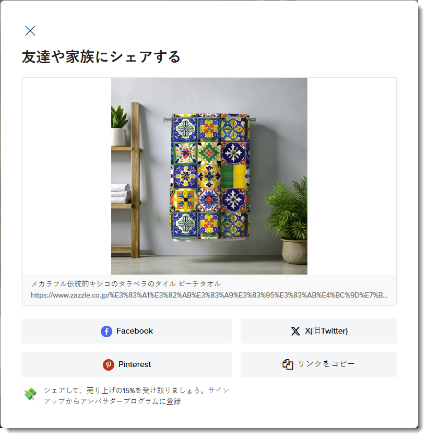Screen dimensions: 428x438
Task: Click the red Pinterest logo icon
Action: pos(109,365)
